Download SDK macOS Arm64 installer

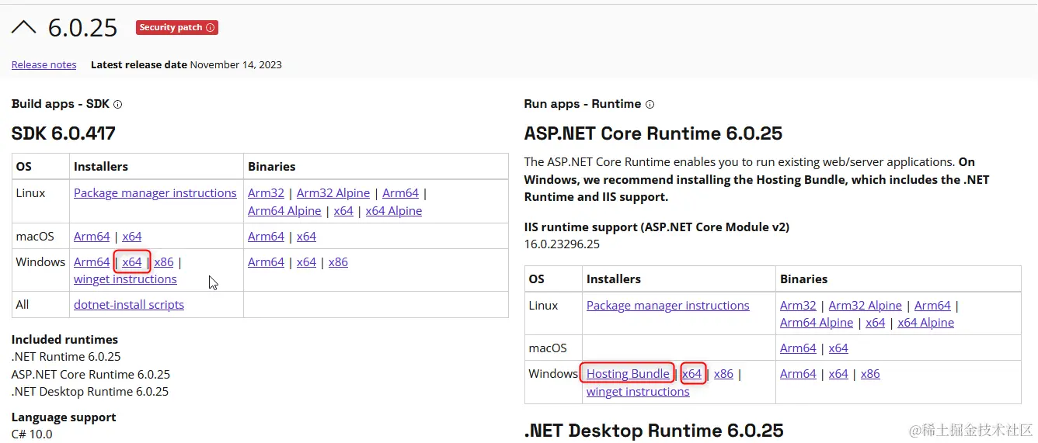click(x=92, y=237)
